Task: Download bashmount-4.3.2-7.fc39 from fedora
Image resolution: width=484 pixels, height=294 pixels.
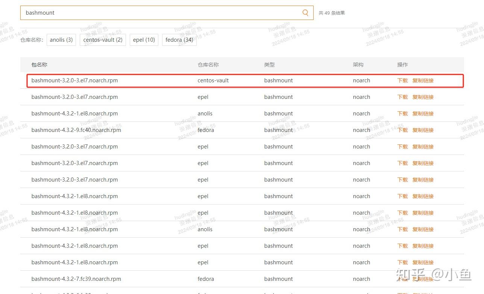Action: click(402, 279)
